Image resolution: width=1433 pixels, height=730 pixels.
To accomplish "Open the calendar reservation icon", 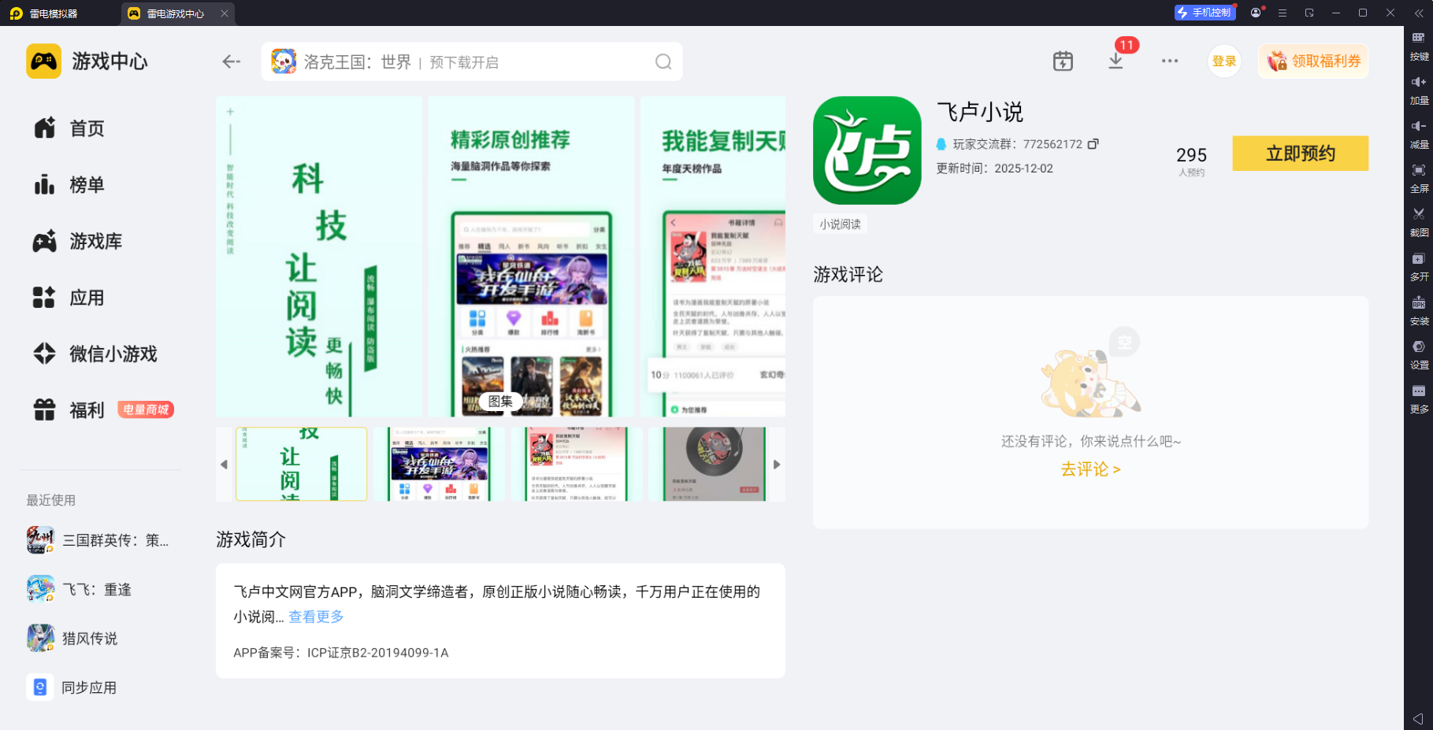I will 1063,61.
